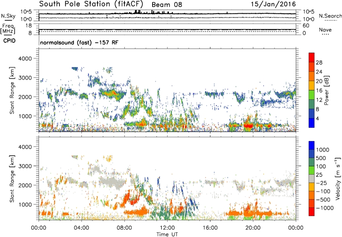Screen dimensions: 342x237
Task: Pick the yellow 16–20 dB power colorbar segment
Action: click(312, 86)
